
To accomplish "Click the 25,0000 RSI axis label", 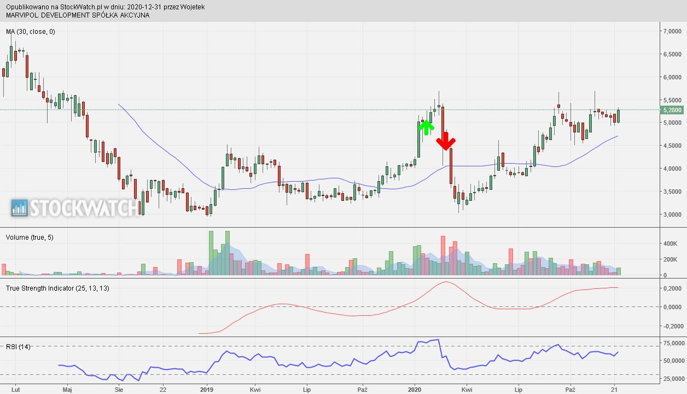I will (673, 378).
